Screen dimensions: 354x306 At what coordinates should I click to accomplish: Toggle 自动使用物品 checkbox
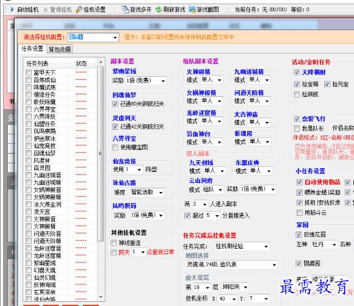click(300, 182)
